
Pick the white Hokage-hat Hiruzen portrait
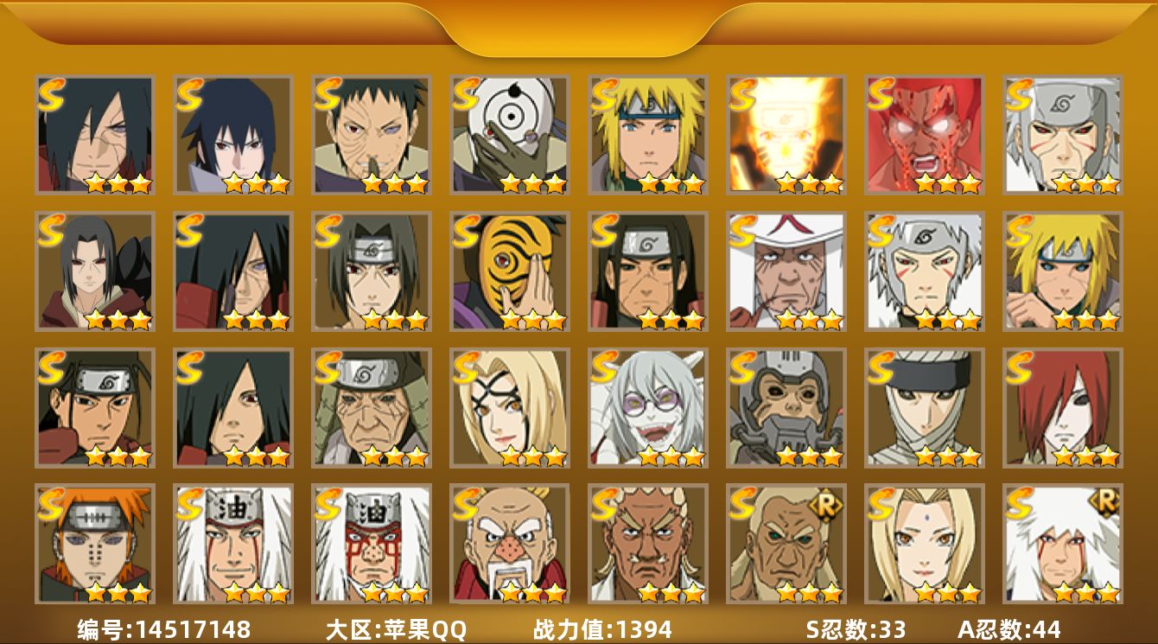tap(786, 271)
